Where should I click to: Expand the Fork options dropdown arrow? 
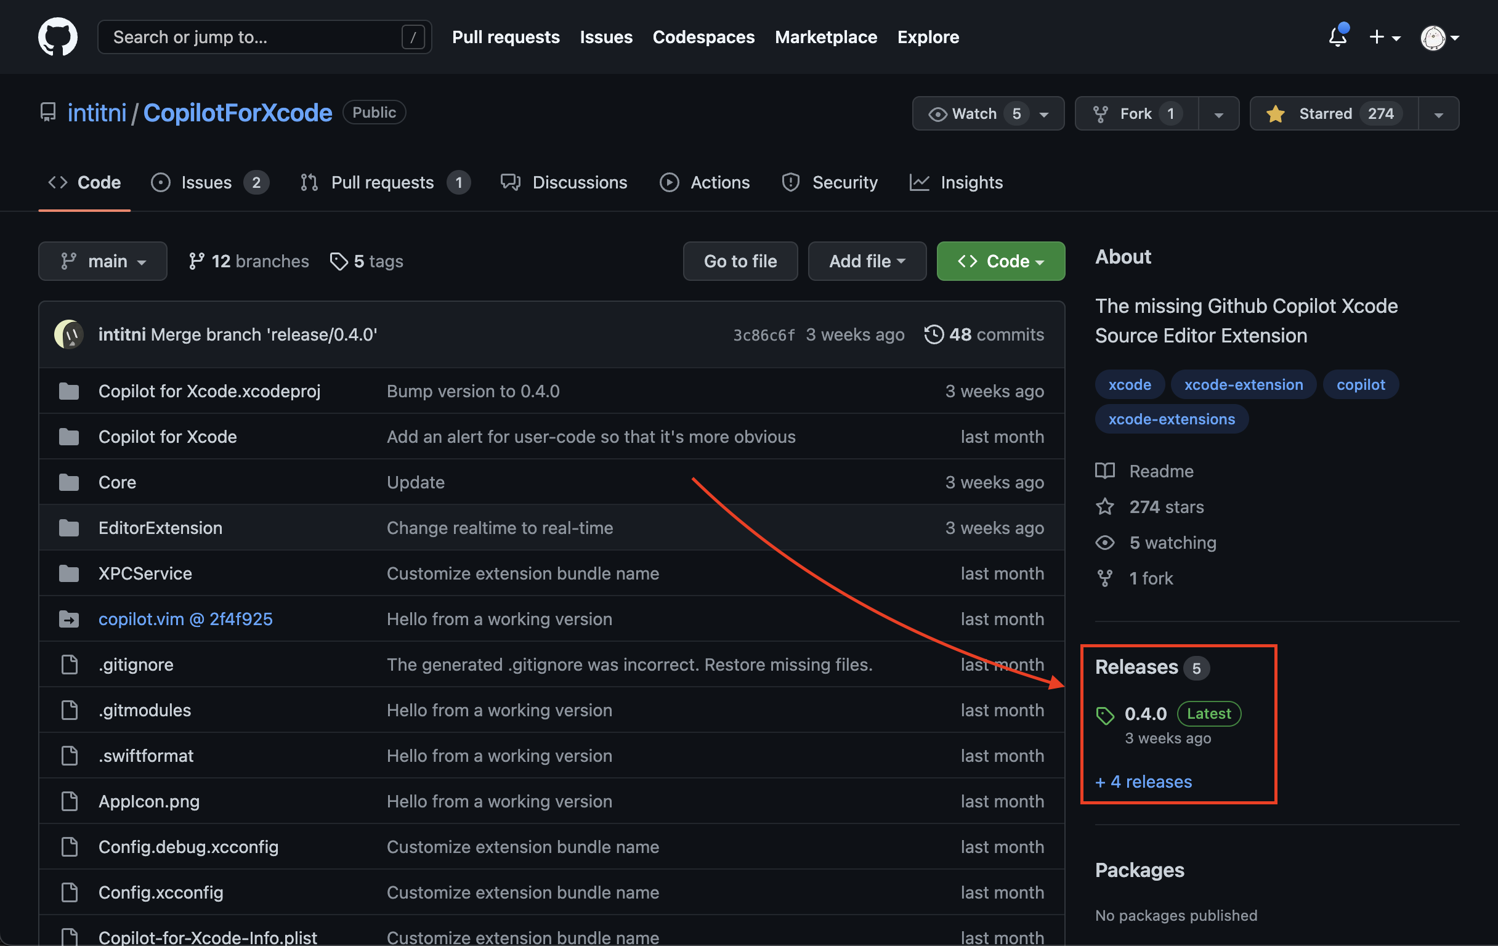point(1219,114)
